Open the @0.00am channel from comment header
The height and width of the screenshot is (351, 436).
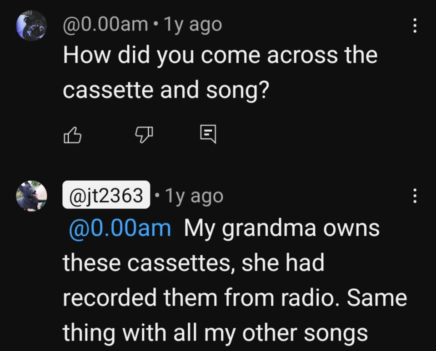pos(105,25)
